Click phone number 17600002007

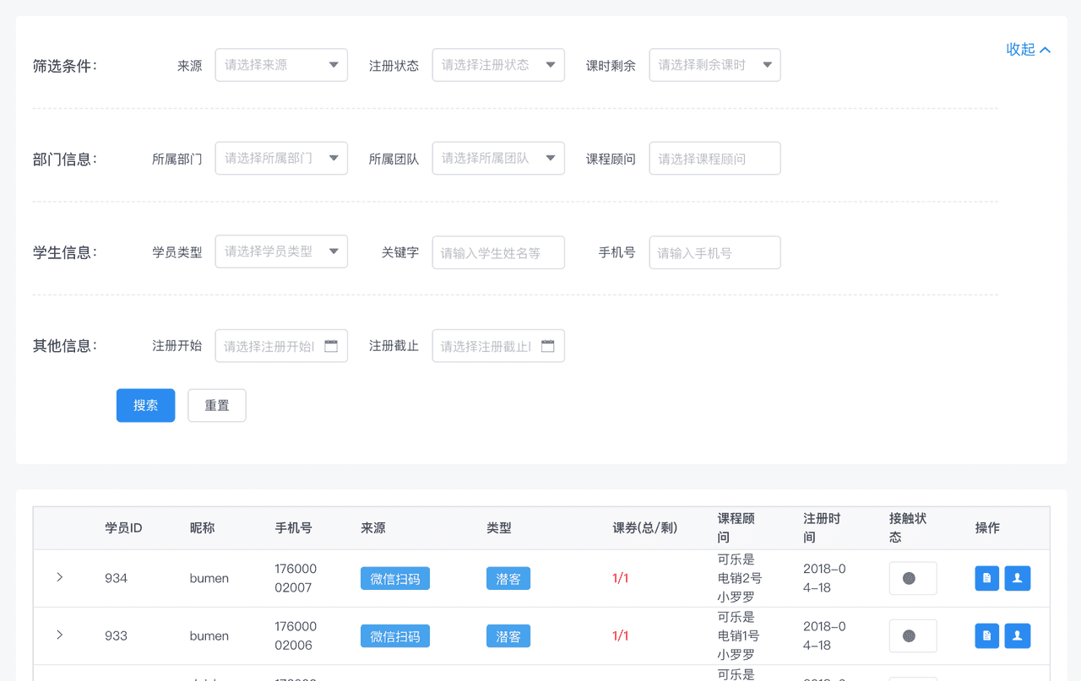click(x=296, y=578)
